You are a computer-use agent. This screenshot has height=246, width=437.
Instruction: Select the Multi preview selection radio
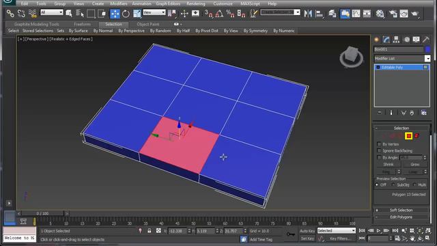tap(414, 184)
